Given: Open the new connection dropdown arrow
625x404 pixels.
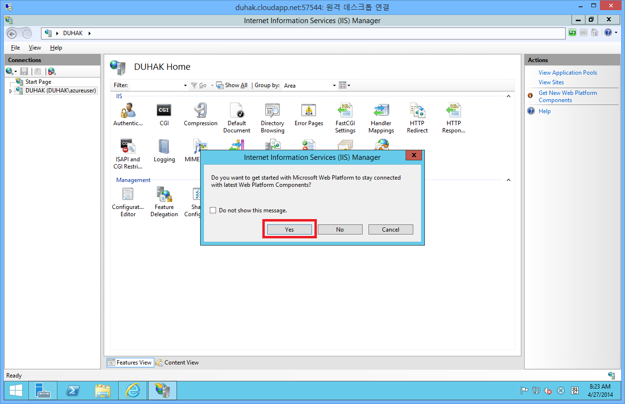Looking at the screenshot, I should point(16,71).
